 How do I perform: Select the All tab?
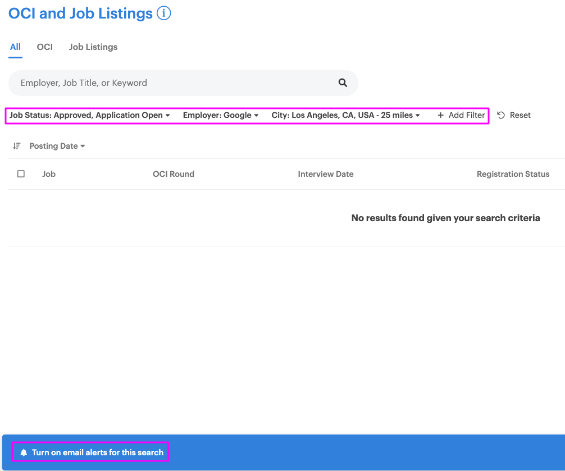pyautogui.click(x=15, y=47)
